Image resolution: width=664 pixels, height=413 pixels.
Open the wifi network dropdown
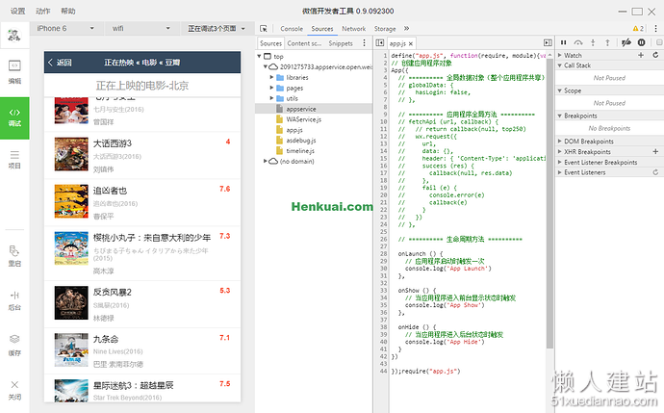[x=141, y=28]
